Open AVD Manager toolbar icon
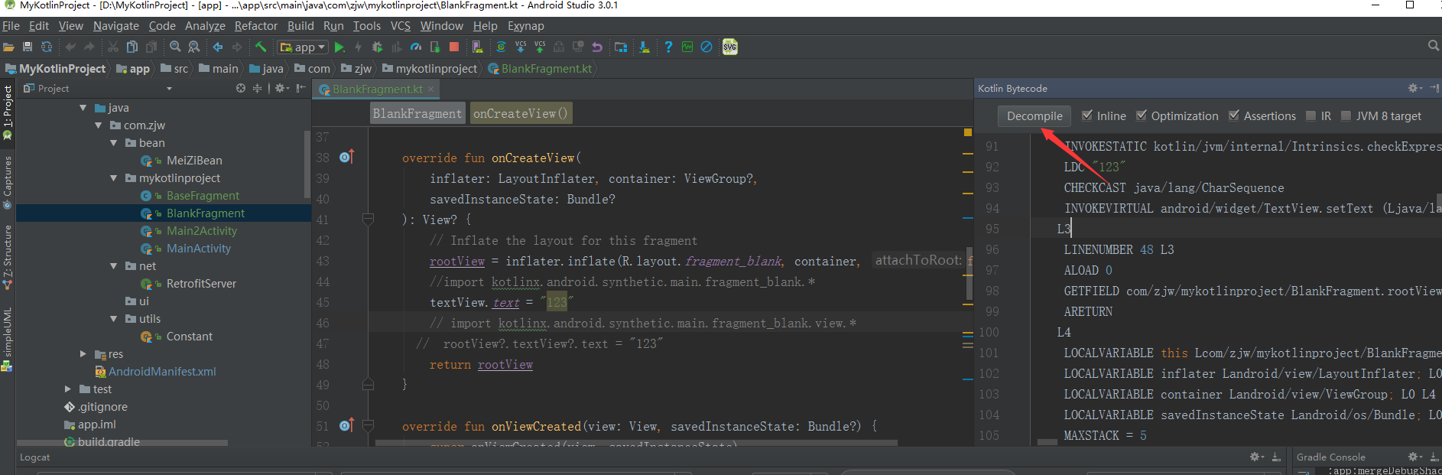Screen dimensions: 1442x475 [x=477, y=47]
